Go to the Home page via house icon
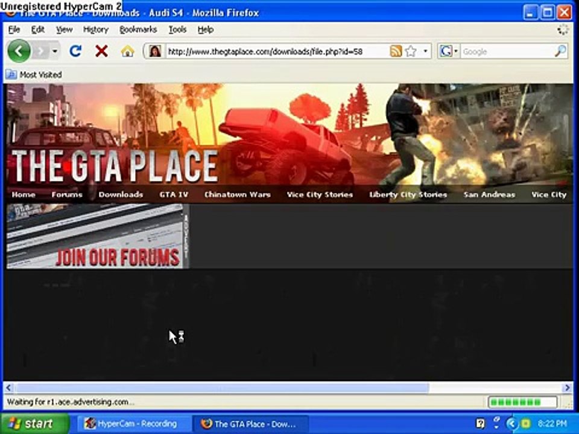Screen dimensions: 579x434 [x=127, y=51]
